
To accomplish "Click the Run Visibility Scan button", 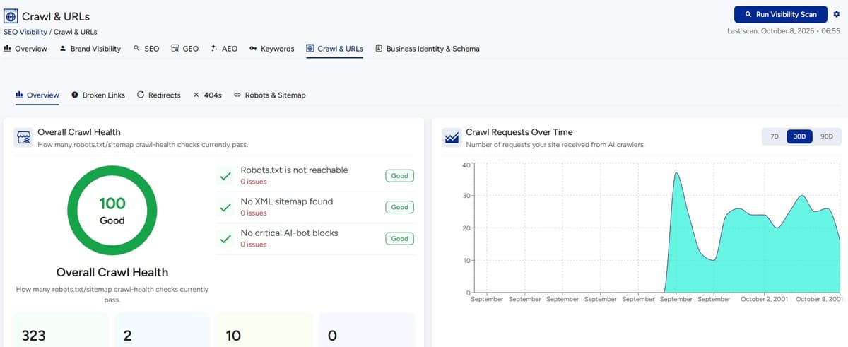I will [x=780, y=14].
